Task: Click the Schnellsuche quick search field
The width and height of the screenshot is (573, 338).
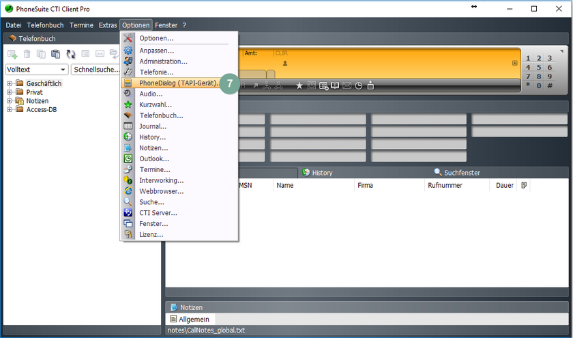Action: point(95,70)
